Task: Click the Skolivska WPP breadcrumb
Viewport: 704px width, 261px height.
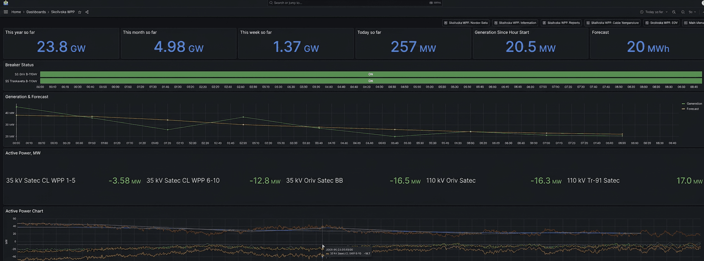Action: click(x=63, y=12)
